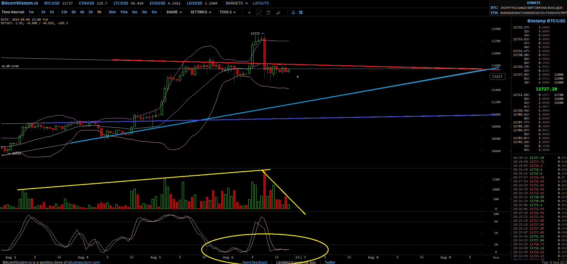The height and width of the screenshot is (264, 567).
Task: Select the active 1h interval
Action: 99,12
